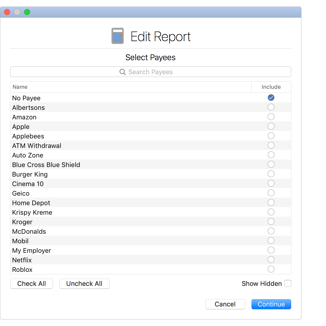Select the Kroger row name

coord(22,222)
